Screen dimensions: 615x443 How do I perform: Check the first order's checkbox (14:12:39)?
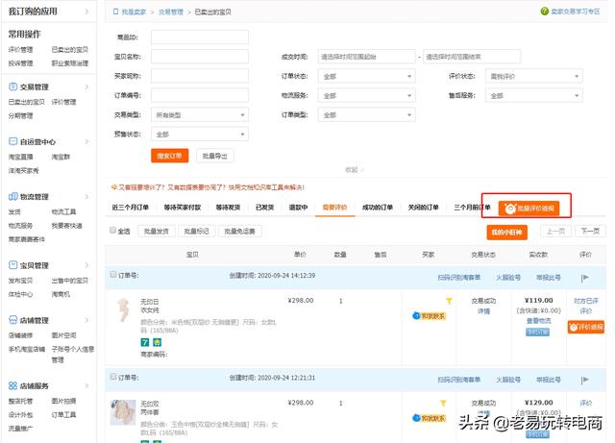pyautogui.click(x=112, y=277)
